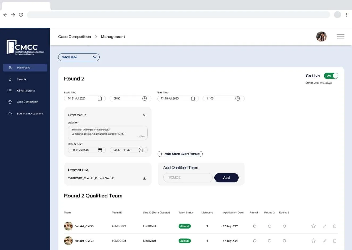This screenshot has width=352, height=250.
Task: Click the Team ID column header
Action: tap(117, 213)
